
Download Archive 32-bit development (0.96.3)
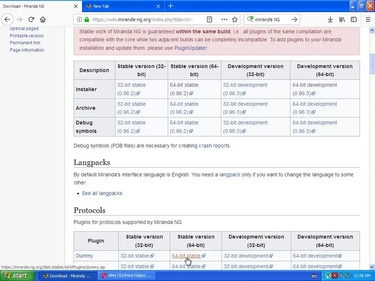click(245, 108)
